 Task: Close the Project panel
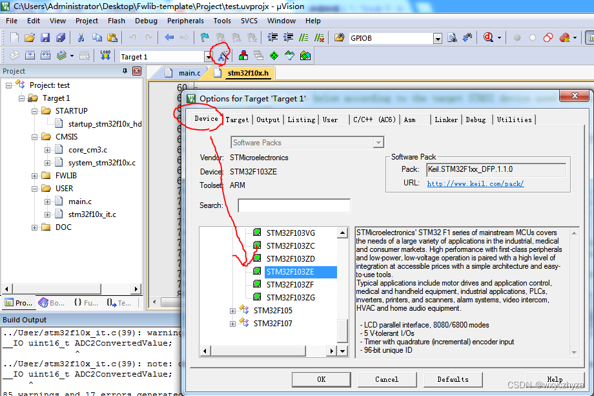(x=137, y=71)
